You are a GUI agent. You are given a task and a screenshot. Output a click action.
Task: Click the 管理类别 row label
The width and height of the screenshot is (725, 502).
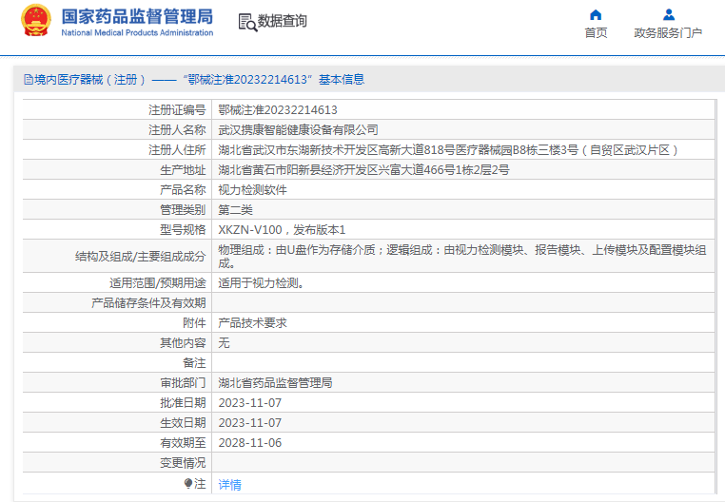[183, 210]
